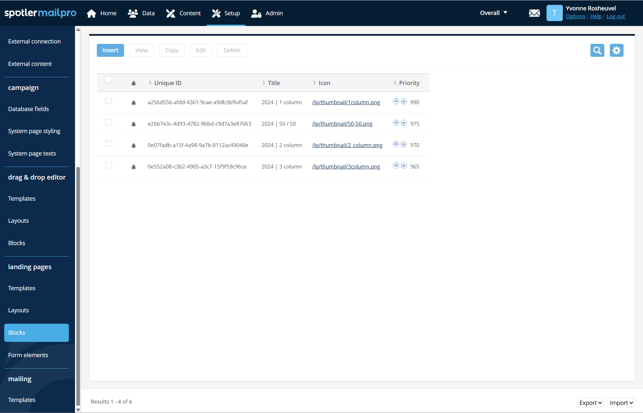Click bell icon on 1 column row
Image resolution: width=643 pixels, height=413 pixels.
coord(133,103)
